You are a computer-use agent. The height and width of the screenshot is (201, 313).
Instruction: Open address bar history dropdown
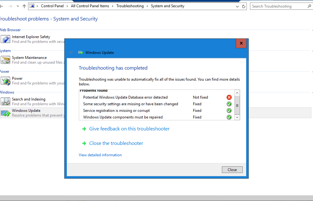tap(237, 6)
